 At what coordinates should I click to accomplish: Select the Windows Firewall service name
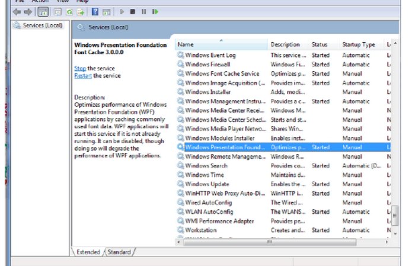click(207, 64)
